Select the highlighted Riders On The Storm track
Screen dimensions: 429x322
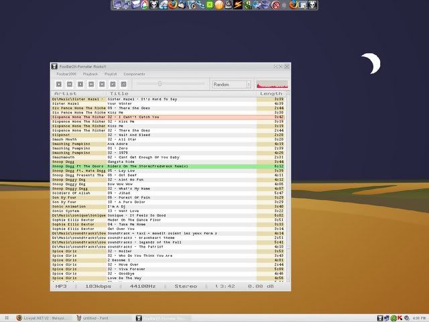[x=147, y=166]
